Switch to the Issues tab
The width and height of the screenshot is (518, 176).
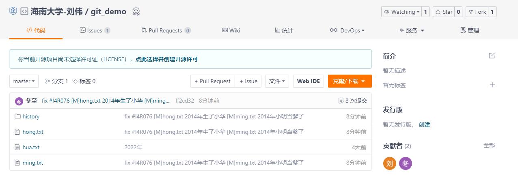click(x=95, y=30)
